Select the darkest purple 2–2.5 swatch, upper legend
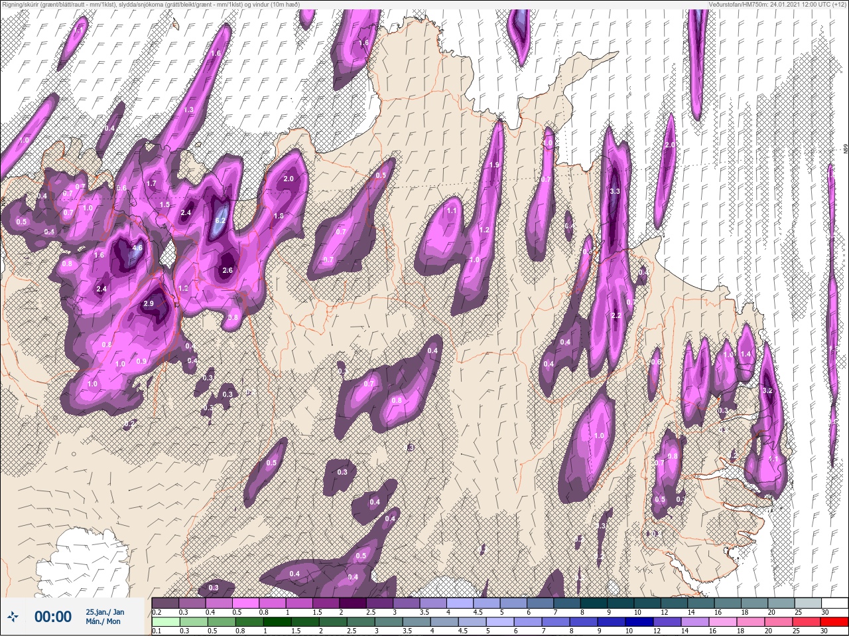This screenshot has height=636, width=849. (x=353, y=603)
